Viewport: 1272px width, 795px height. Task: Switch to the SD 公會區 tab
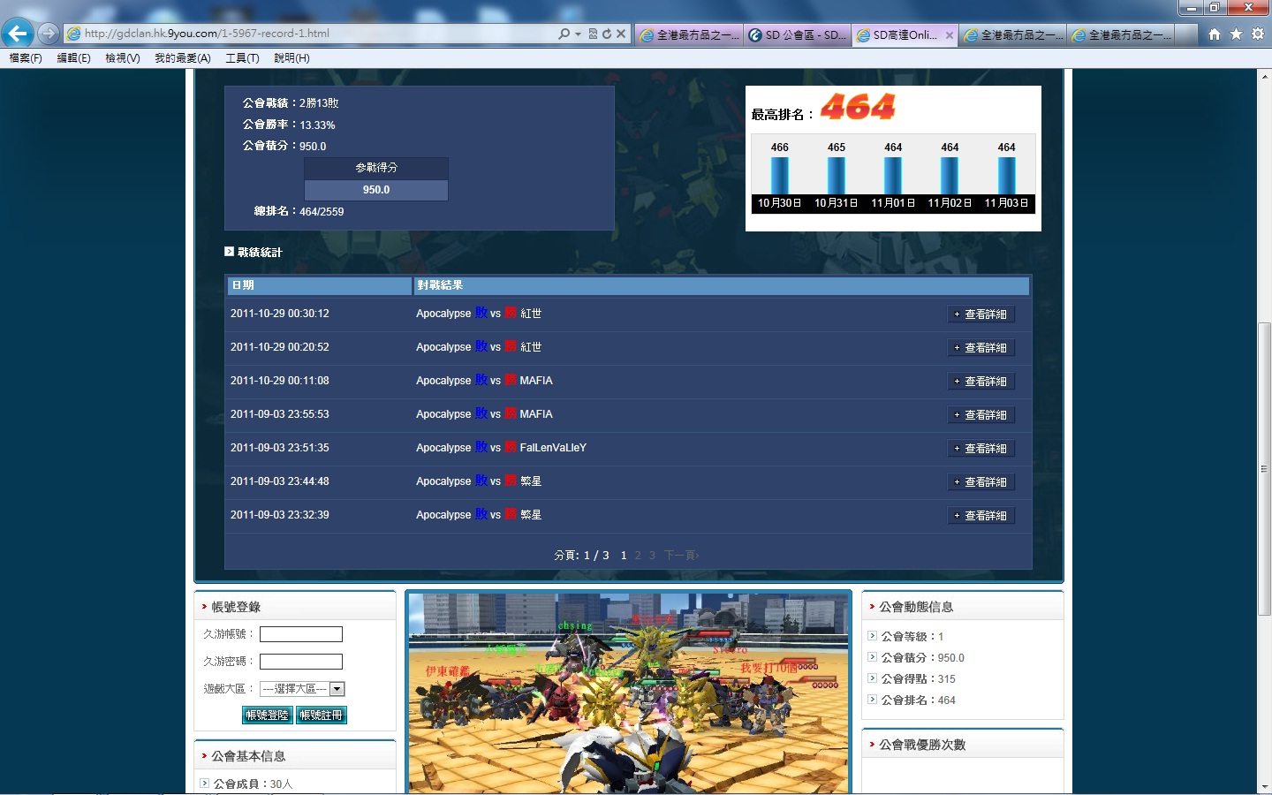click(798, 35)
